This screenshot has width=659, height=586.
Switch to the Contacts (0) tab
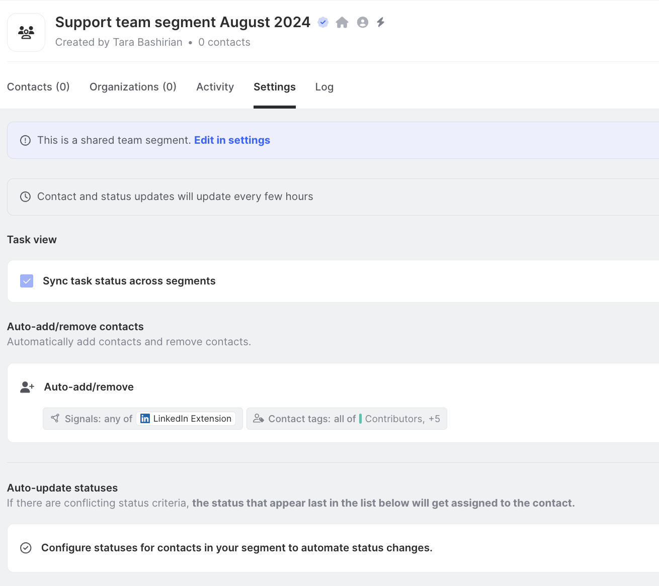(x=38, y=87)
